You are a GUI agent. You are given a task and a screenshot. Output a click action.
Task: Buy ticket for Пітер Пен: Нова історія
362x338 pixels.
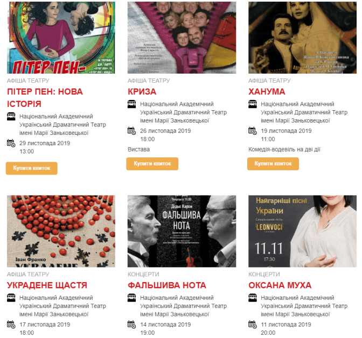32,168
